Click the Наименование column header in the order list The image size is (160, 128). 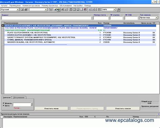click(x=51, y=23)
